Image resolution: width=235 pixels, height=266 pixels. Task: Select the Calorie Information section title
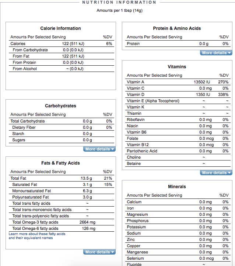pos(60,28)
